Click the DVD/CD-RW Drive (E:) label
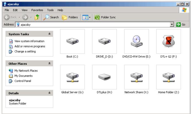 [136, 57]
